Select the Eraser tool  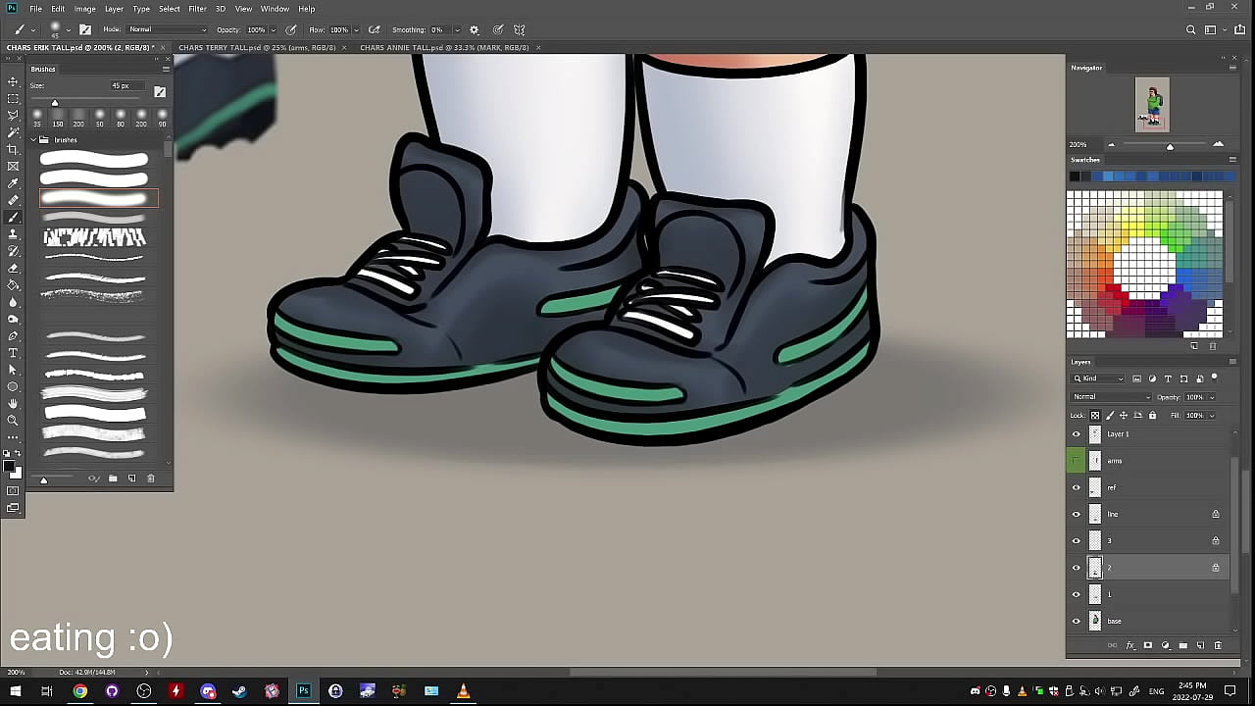click(x=13, y=268)
